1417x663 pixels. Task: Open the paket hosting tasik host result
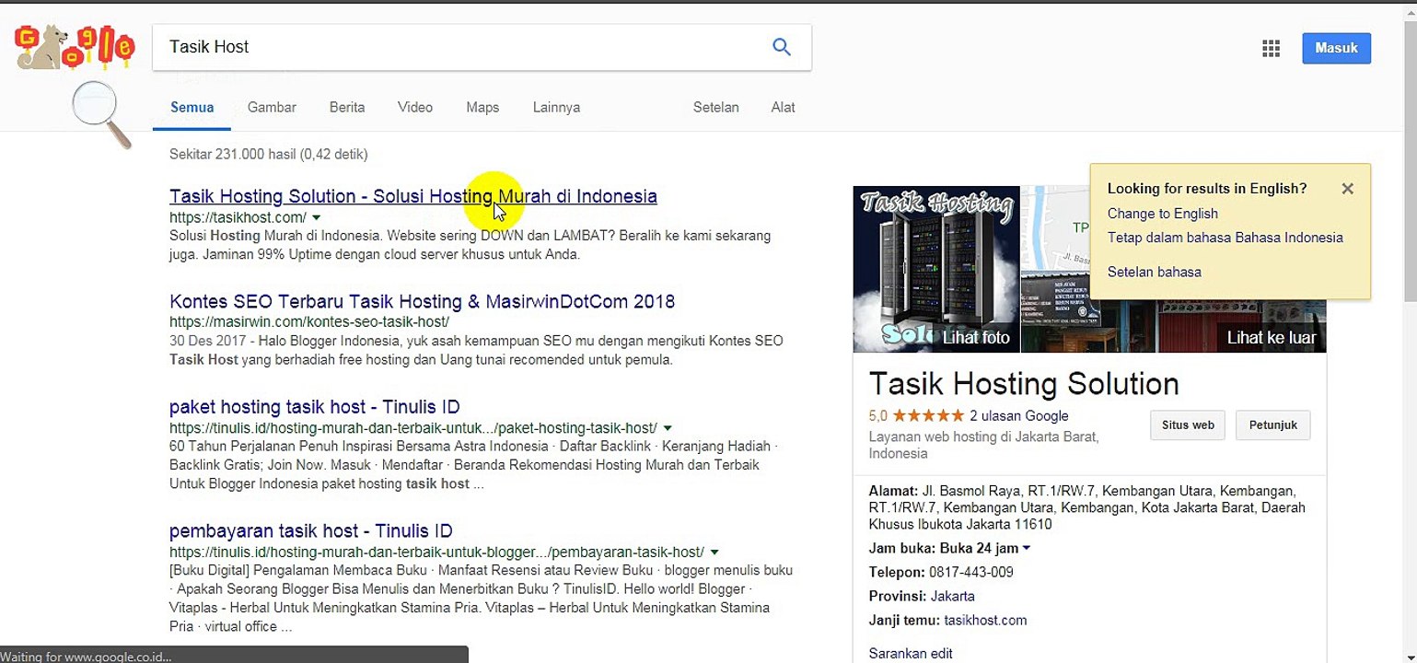click(315, 407)
